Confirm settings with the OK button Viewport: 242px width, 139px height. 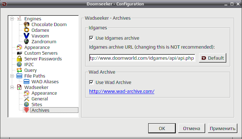tap(162, 128)
